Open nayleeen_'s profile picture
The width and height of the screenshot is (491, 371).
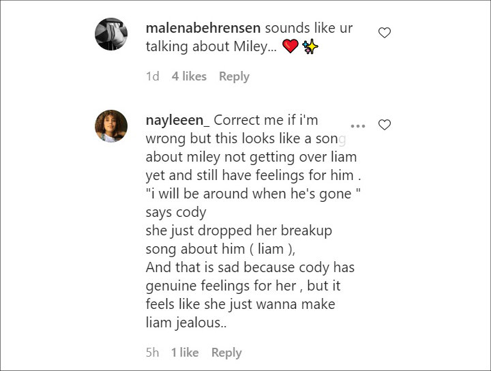coord(111,126)
